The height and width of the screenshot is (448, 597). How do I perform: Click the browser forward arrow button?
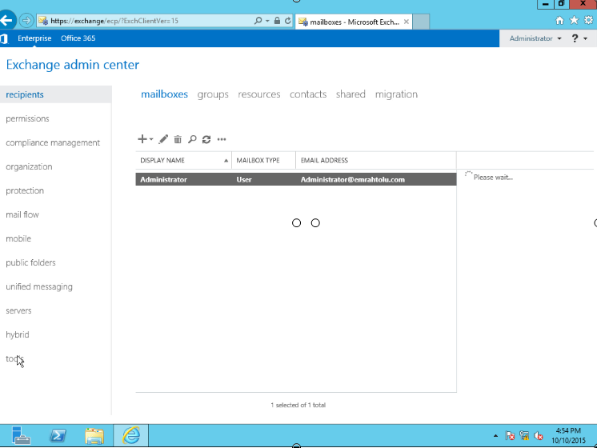click(x=26, y=20)
